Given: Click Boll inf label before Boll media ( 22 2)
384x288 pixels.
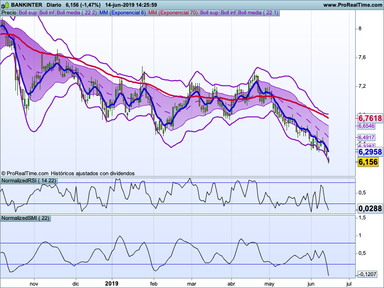Looking at the screenshot, I should coord(47,13).
